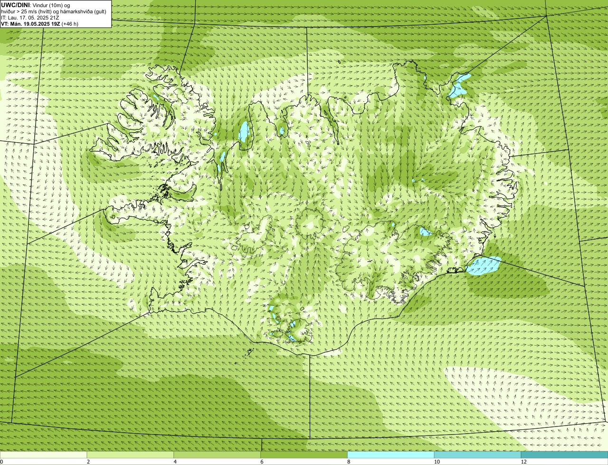This screenshot has height=465, width=608.
Task: Click the "Vindur (10m) og" text
Action: (x=51, y=5)
